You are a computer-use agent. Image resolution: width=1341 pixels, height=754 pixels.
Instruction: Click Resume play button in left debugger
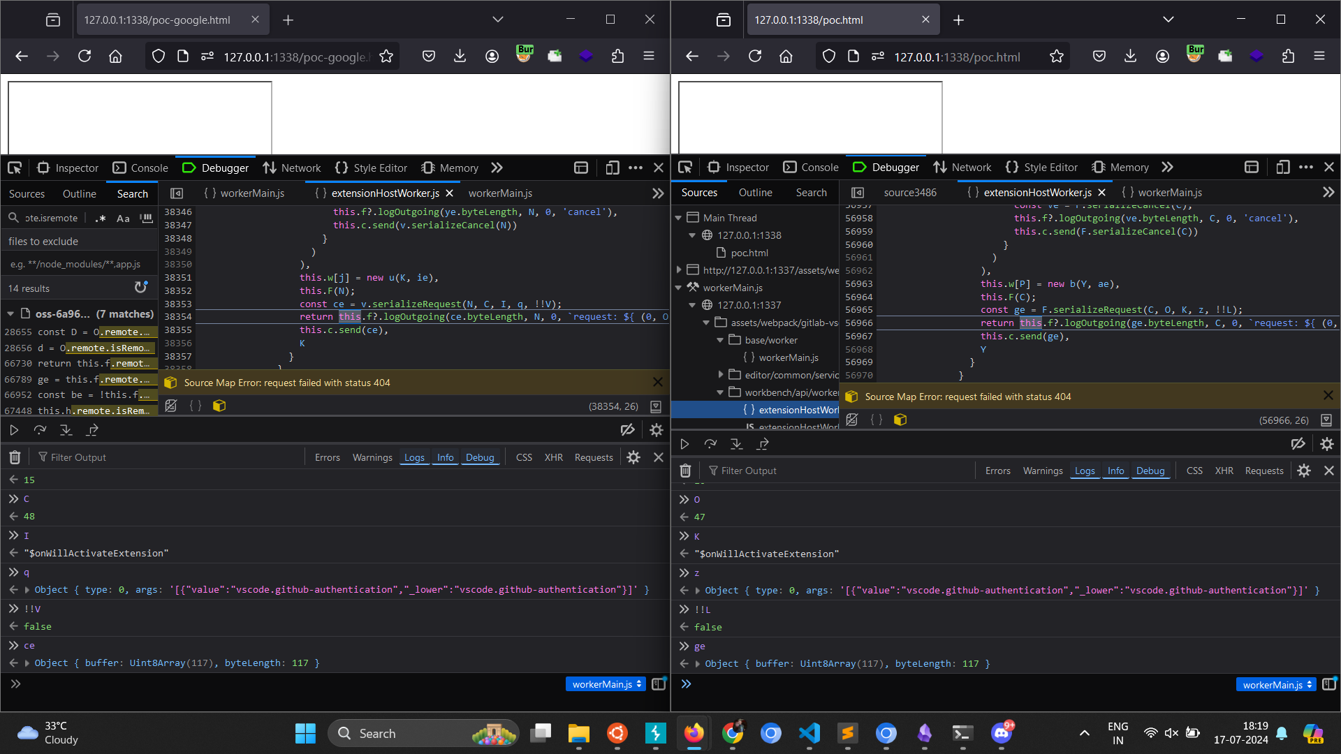click(x=14, y=430)
